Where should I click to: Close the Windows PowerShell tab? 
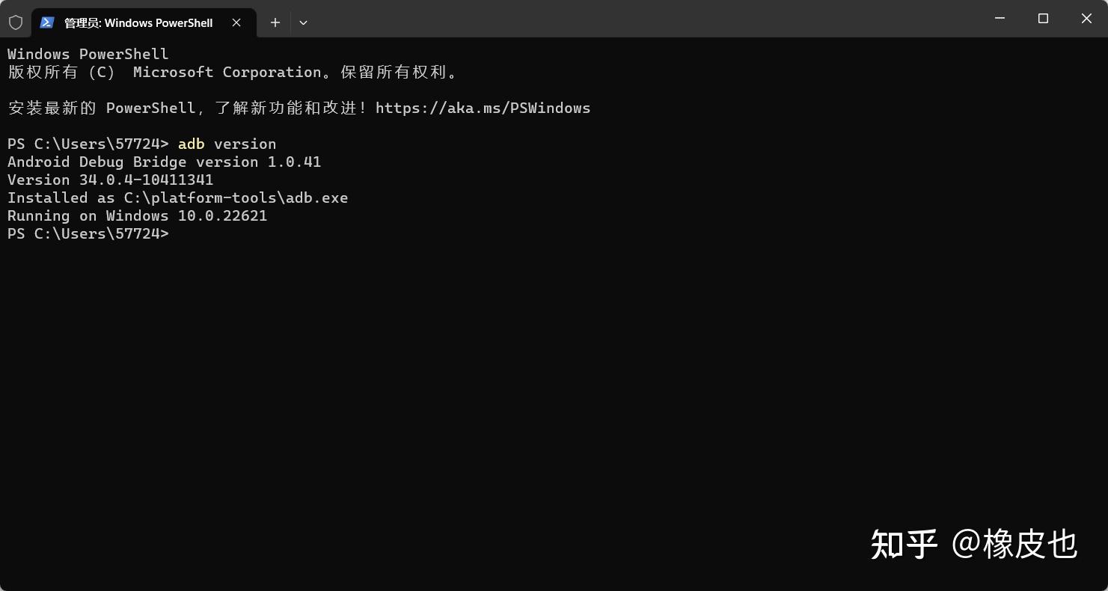click(236, 22)
